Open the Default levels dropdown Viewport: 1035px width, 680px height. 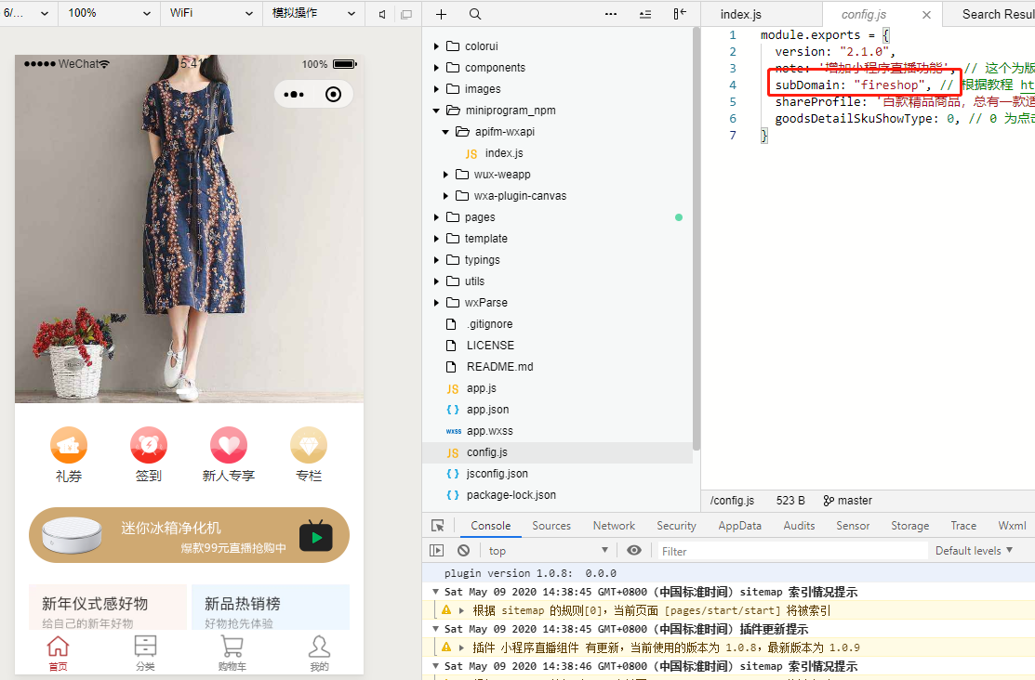coord(974,551)
